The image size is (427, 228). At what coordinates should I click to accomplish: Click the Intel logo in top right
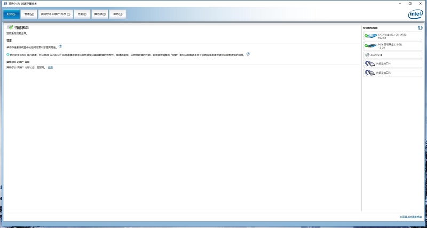415,14
